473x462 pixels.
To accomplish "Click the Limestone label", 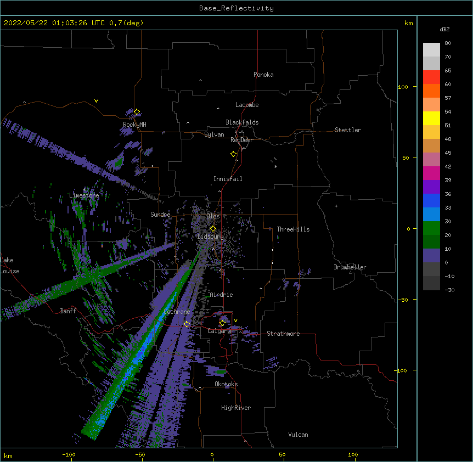I will [x=84, y=195].
